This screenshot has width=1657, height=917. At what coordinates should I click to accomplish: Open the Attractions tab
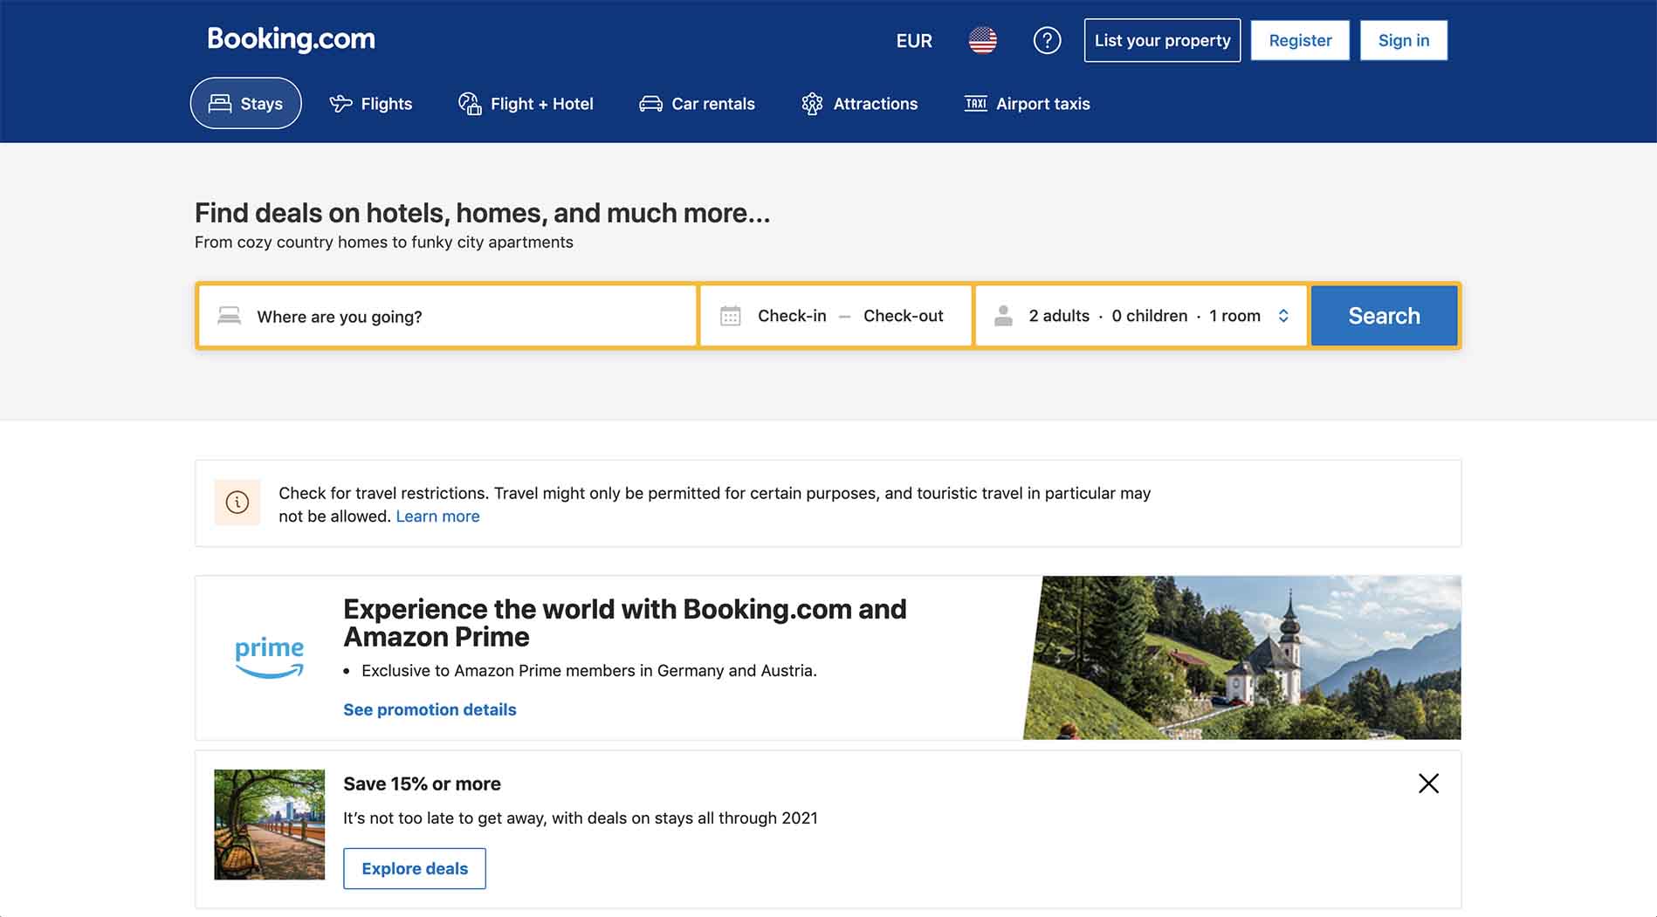coord(859,104)
